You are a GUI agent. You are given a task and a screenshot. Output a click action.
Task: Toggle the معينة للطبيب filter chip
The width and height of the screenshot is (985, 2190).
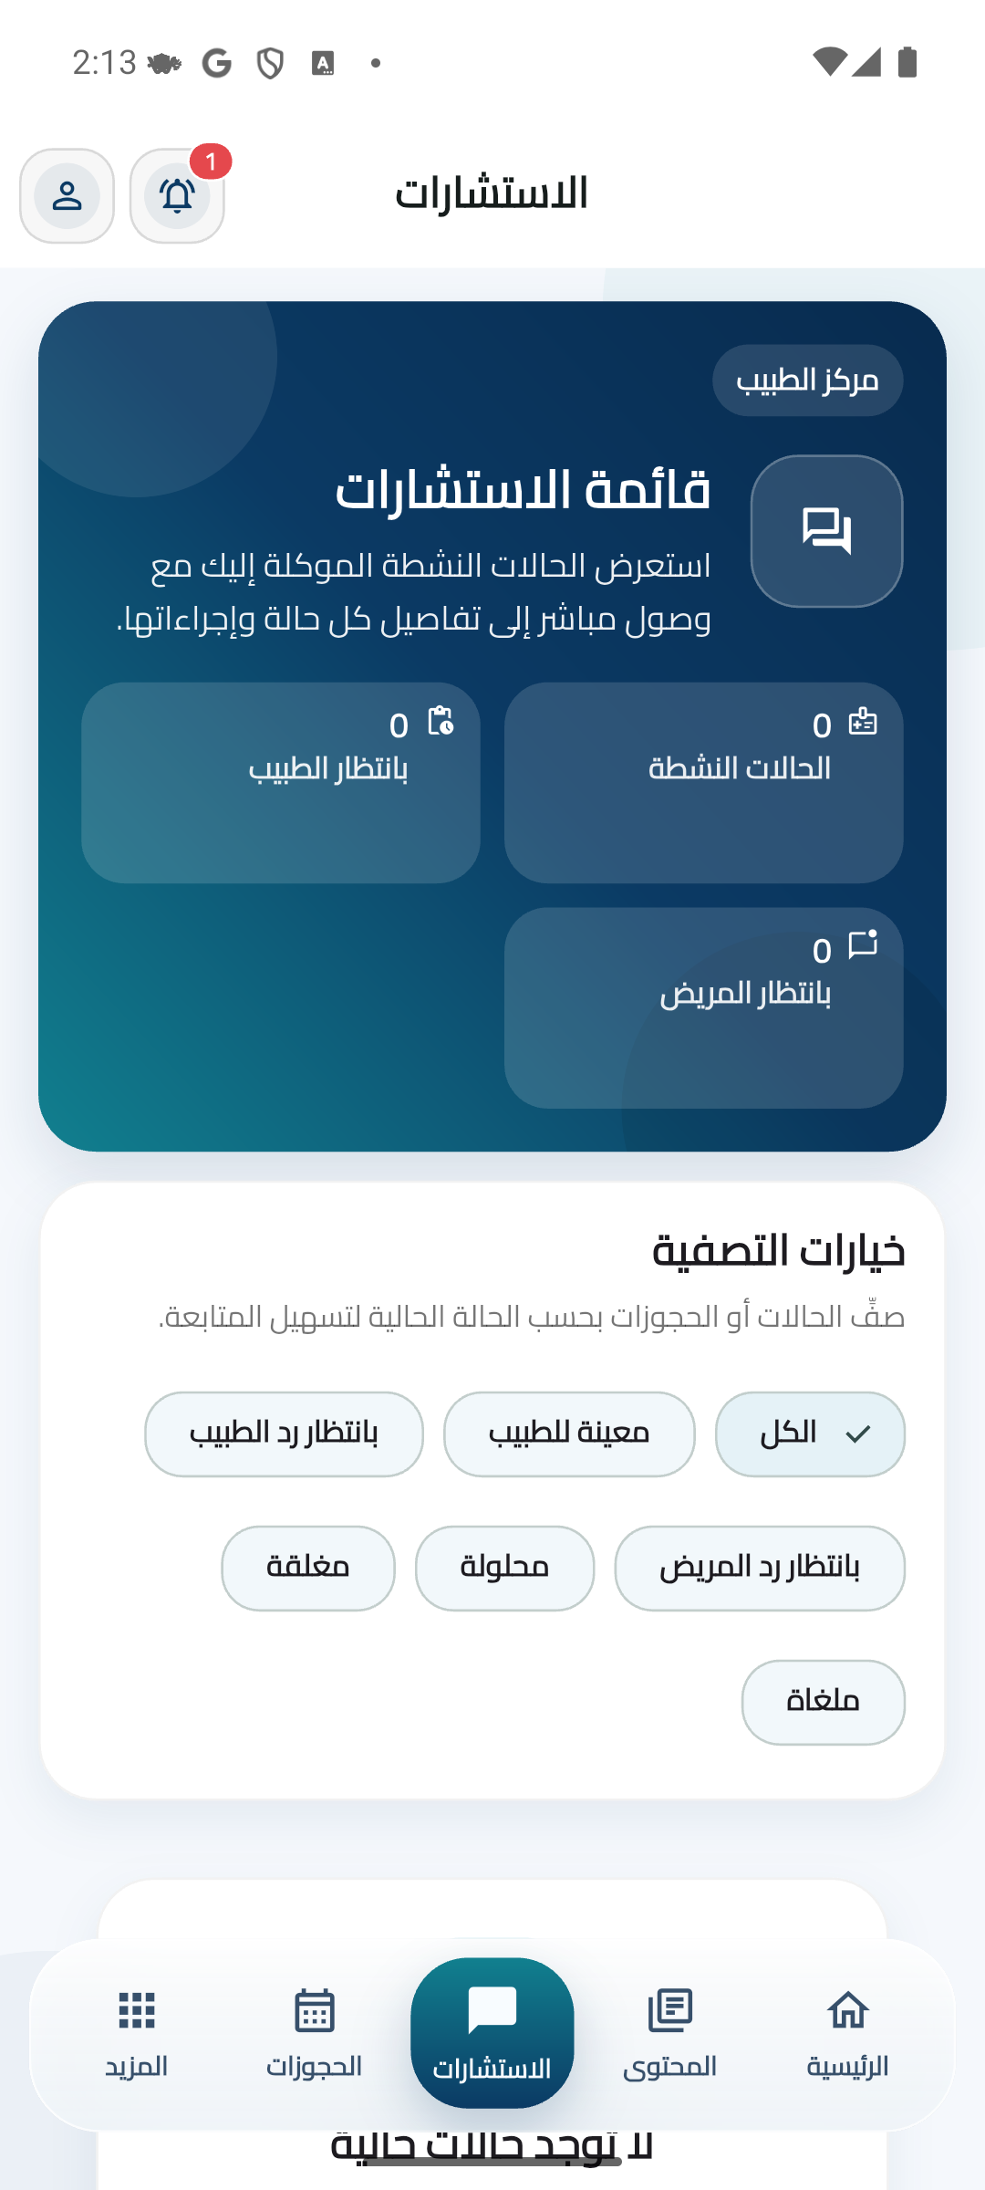[x=569, y=1434]
